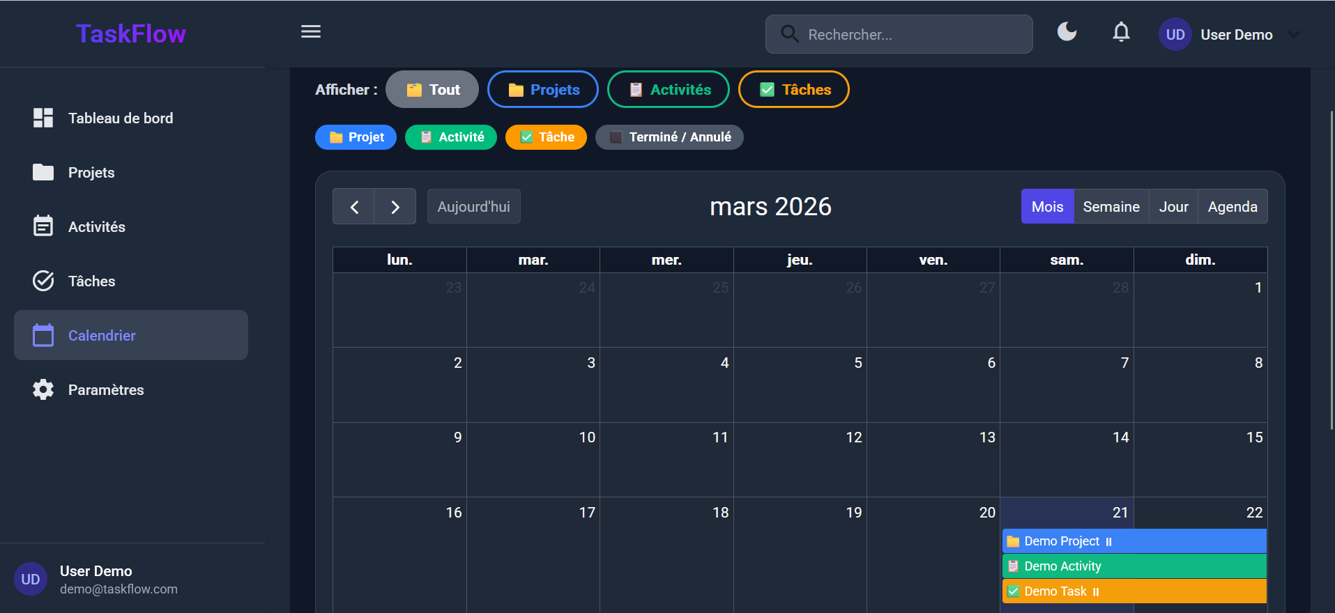Toggle dark mode with the moon icon
The image size is (1335, 613).
click(x=1067, y=32)
